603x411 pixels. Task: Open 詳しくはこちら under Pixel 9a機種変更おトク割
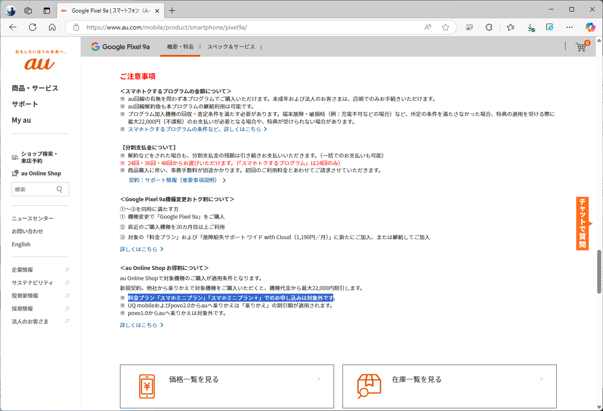pyautogui.click(x=142, y=249)
